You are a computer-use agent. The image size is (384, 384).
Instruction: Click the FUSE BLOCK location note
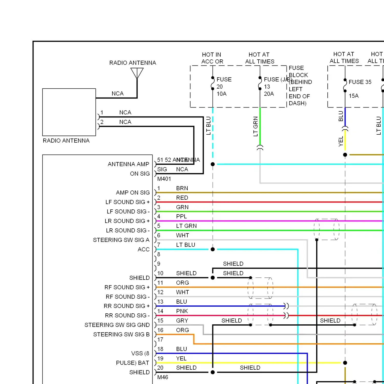[x=300, y=86]
